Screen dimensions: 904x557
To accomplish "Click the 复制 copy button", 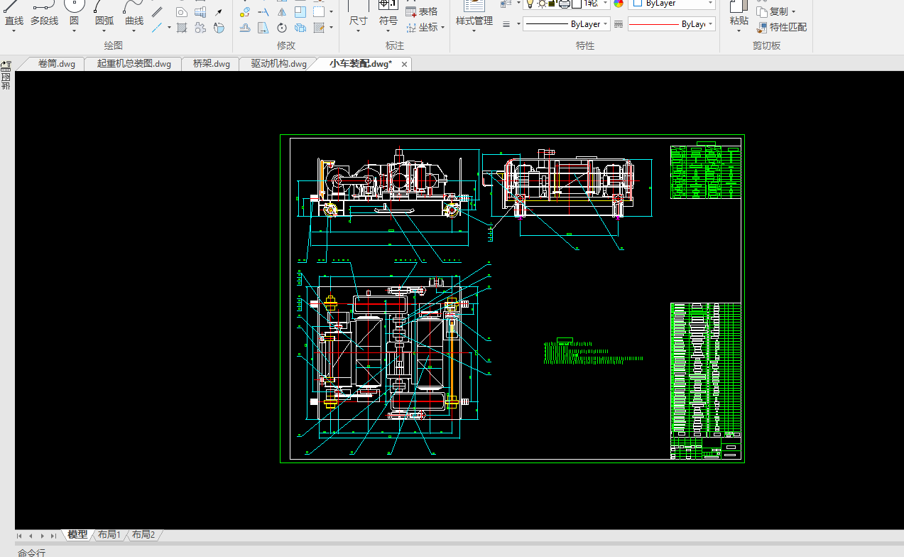I will pyautogui.click(x=778, y=11).
